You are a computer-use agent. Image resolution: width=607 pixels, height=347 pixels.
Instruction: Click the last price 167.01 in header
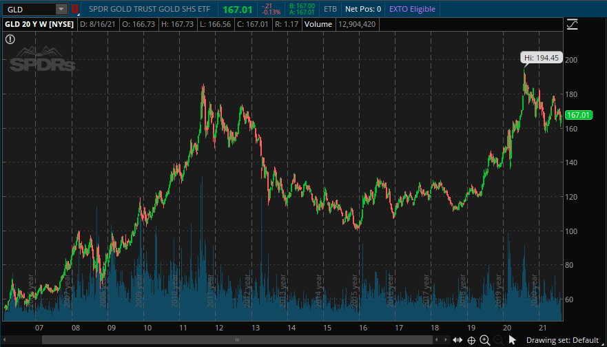tap(237, 10)
